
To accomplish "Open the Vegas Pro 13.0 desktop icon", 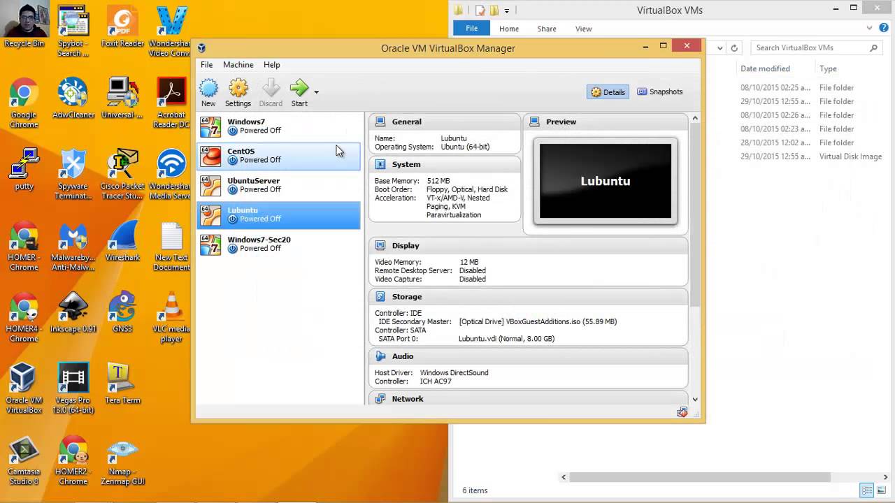I will (73, 389).
